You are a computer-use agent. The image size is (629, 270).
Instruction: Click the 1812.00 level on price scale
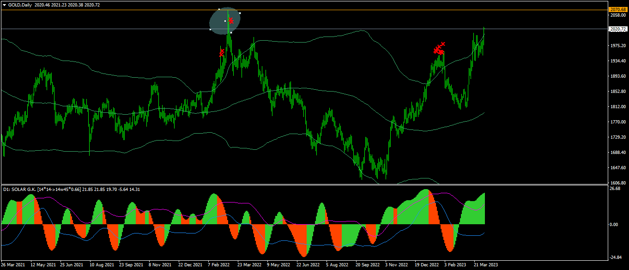click(617, 107)
